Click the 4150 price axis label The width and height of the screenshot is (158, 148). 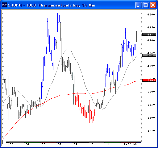[151, 27]
